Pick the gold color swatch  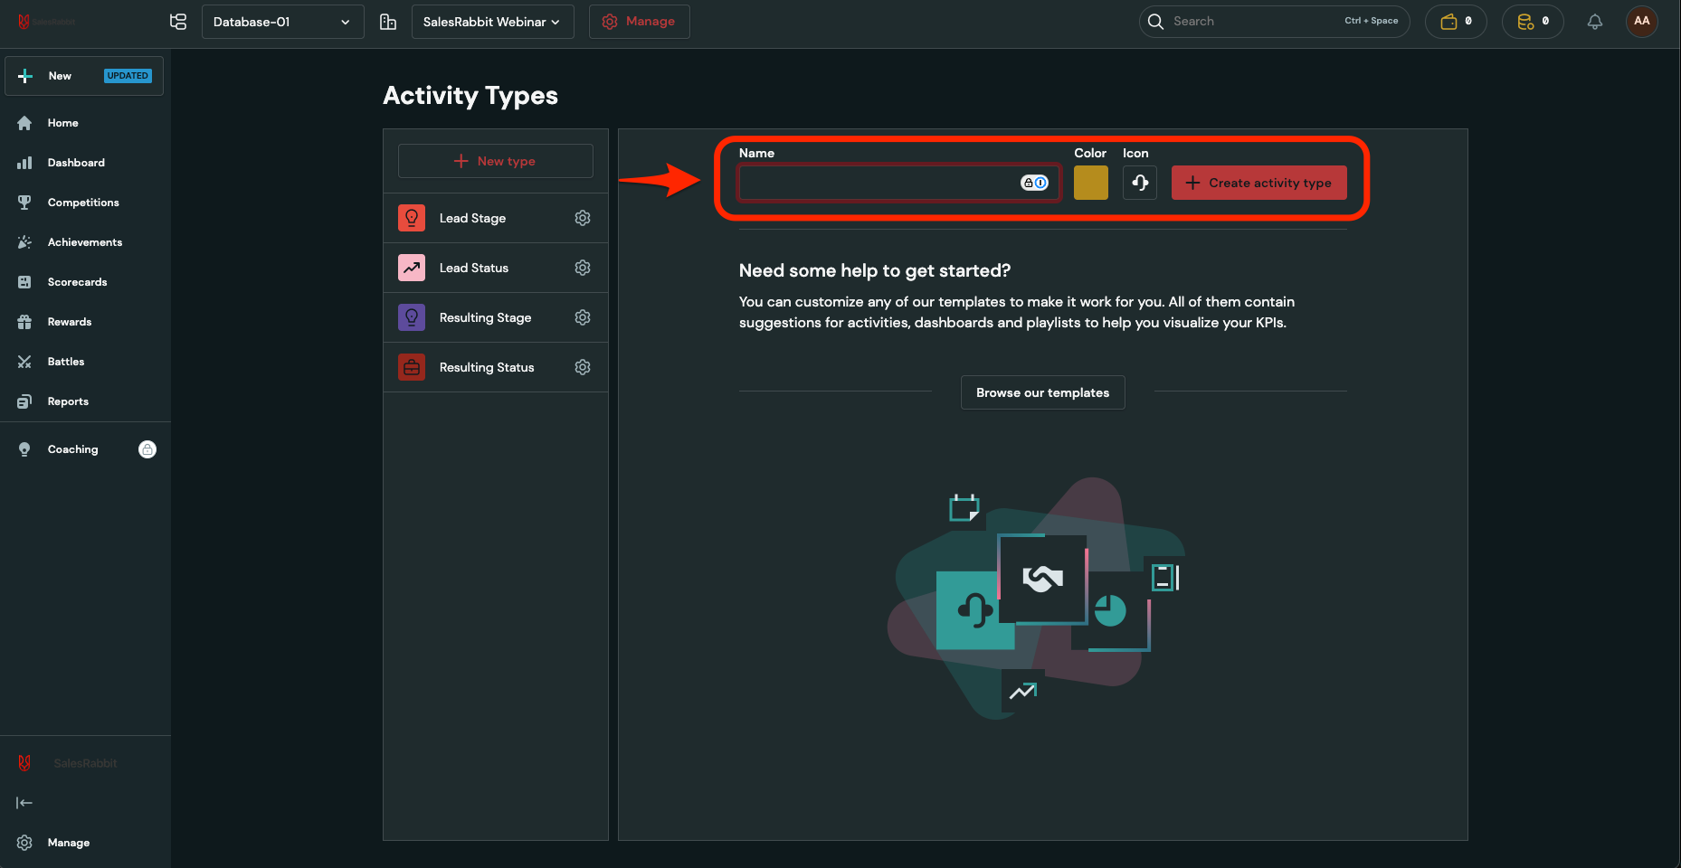[1090, 183]
